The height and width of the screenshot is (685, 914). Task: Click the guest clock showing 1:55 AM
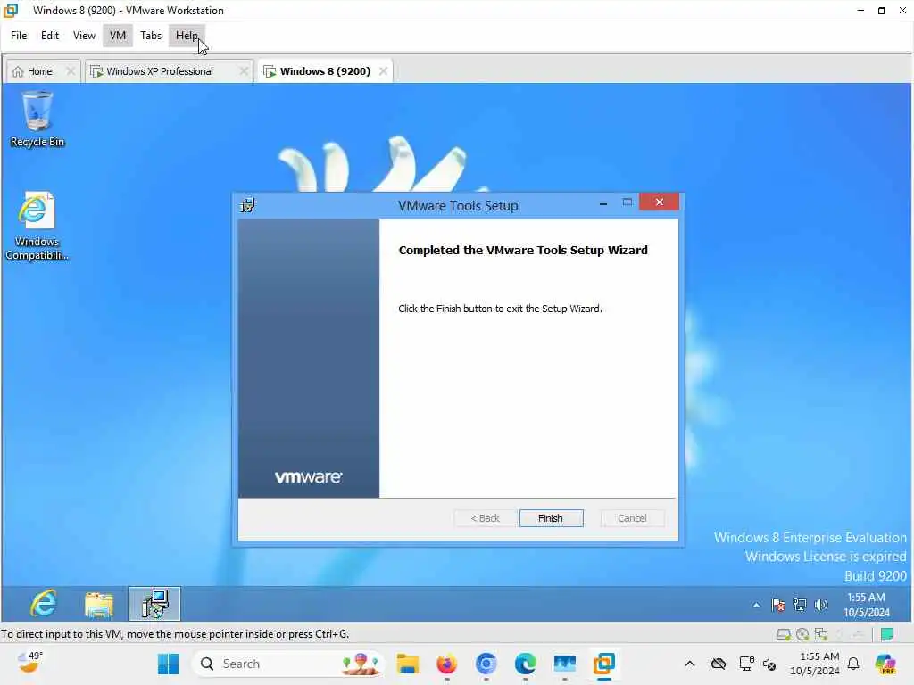click(866, 605)
